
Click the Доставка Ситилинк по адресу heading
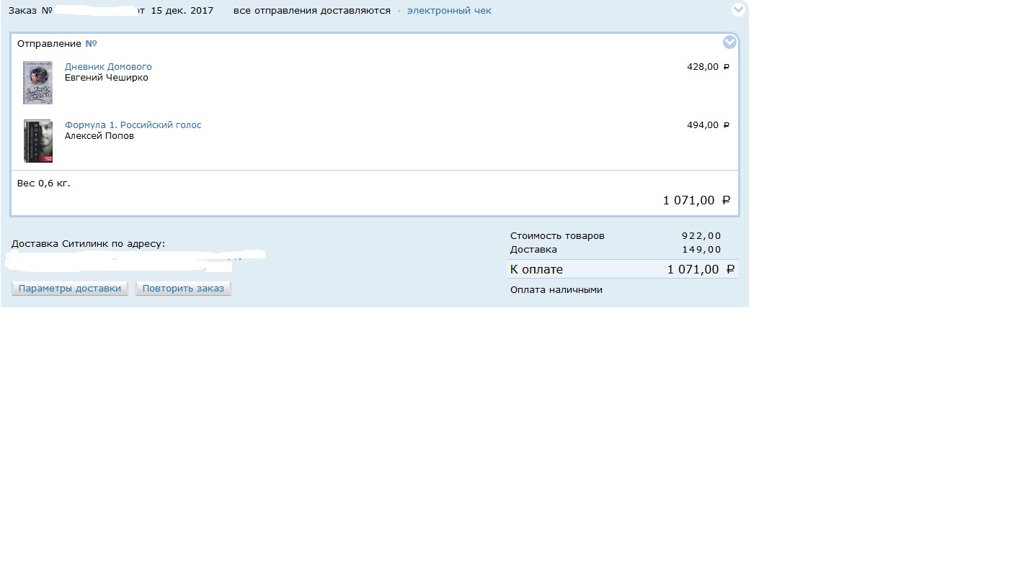[89, 244]
